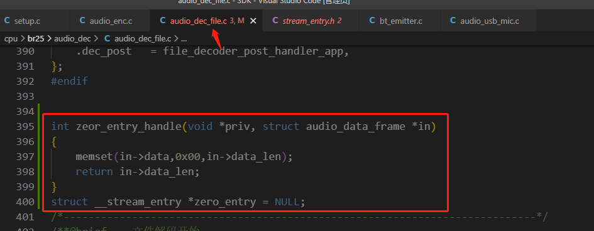The width and height of the screenshot is (594, 231).
Task: Click the C icon on bt_emitter.c tab
Action: click(372, 21)
